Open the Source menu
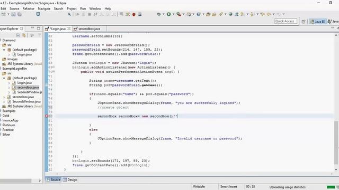 coord(14,8)
